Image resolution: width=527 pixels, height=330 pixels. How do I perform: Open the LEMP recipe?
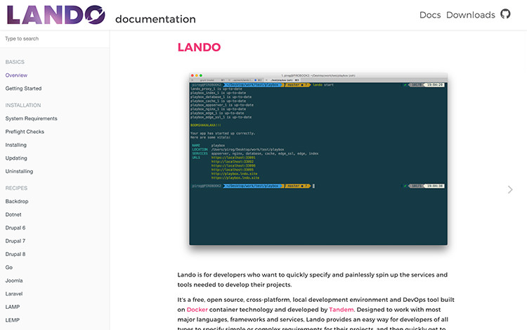point(13,320)
